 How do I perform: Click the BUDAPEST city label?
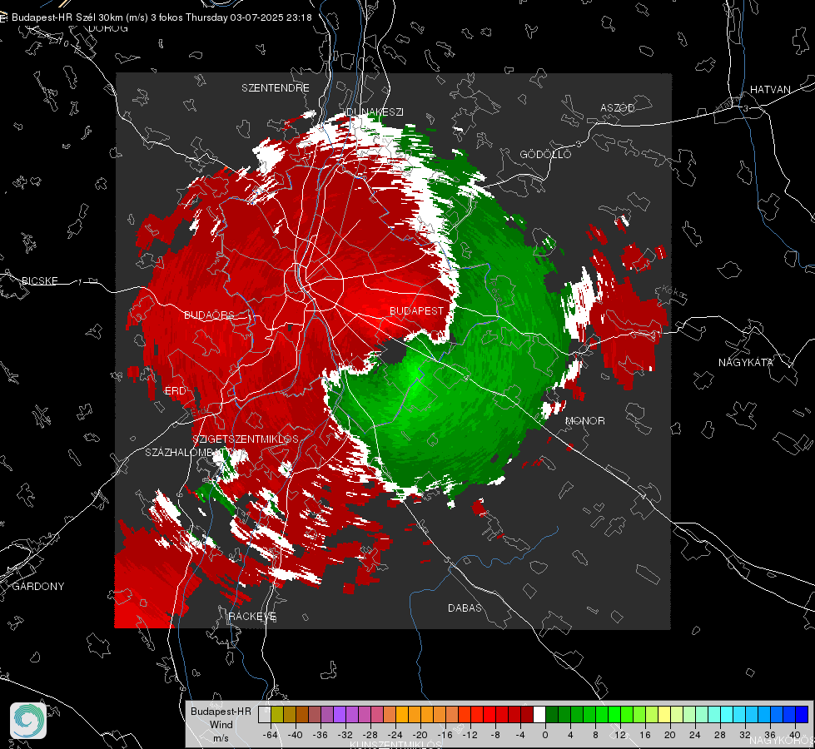coord(417,310)
